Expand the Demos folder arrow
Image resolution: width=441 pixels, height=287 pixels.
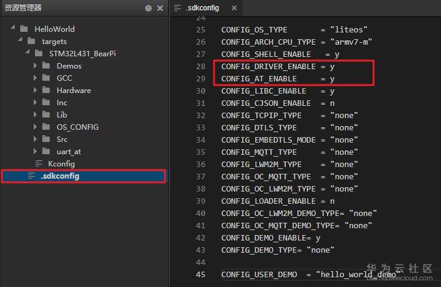pos(35,65)
